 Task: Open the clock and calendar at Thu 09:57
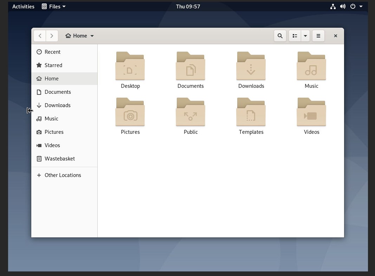pyautogui.click(x=188, y=6)
